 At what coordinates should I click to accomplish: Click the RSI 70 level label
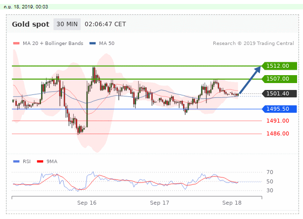tap(270, 172)
